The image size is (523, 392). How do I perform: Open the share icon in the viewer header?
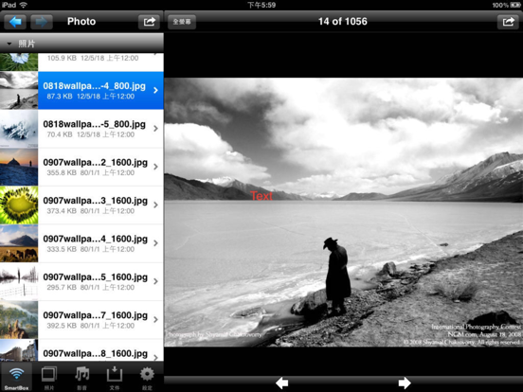508,22
